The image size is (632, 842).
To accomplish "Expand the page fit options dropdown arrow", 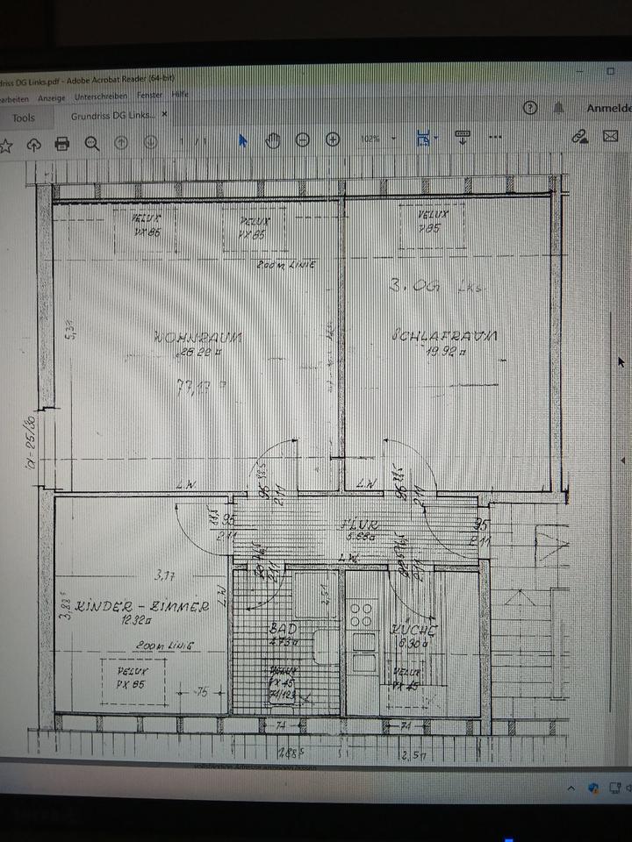I will pyautogui.click(x=436, y=138).
